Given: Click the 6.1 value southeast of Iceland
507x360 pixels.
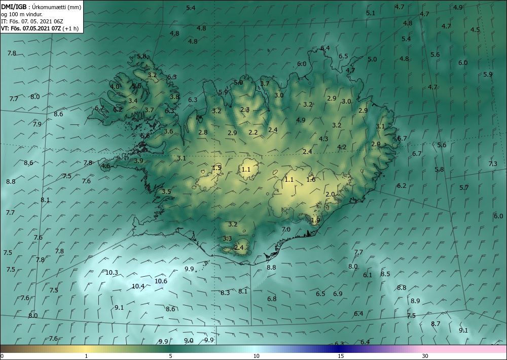Looking at the screenshot, I should [368, 275].
